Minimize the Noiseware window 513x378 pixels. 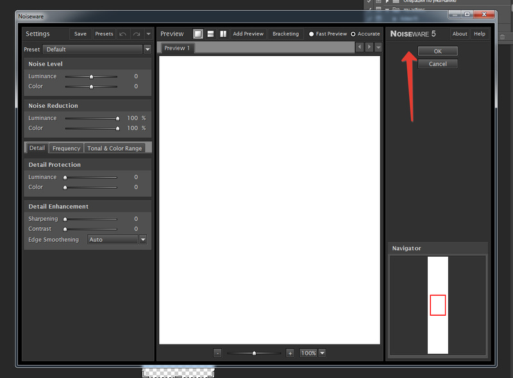455,14
